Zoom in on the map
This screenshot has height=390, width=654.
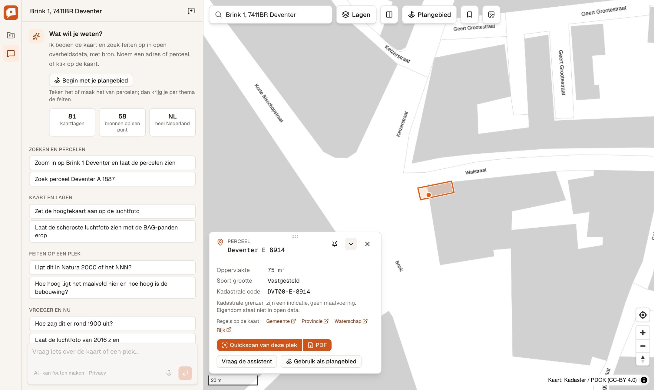pos(642,333)
